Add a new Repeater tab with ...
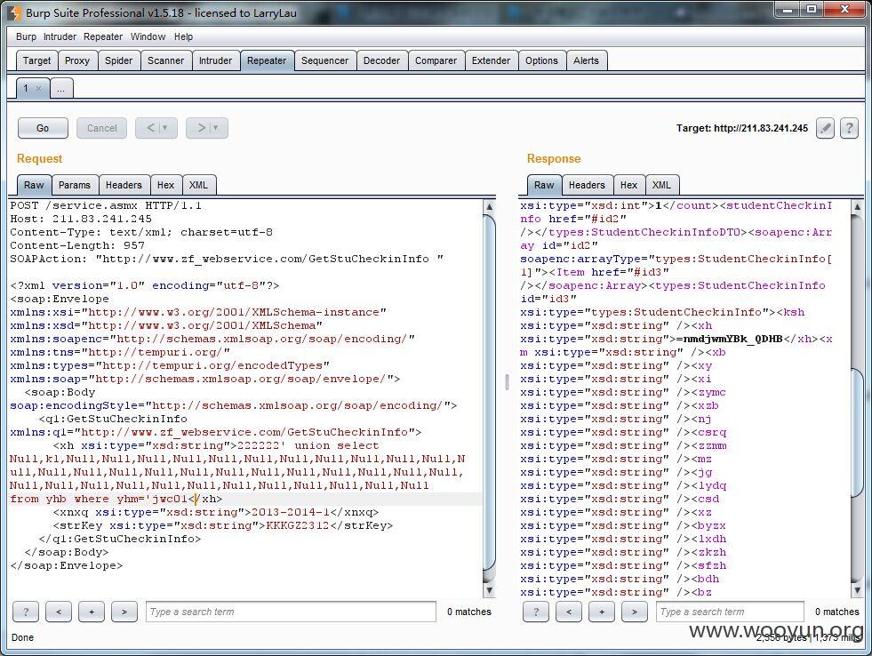This screenshot has height=656, width=872. coord(61,88)
